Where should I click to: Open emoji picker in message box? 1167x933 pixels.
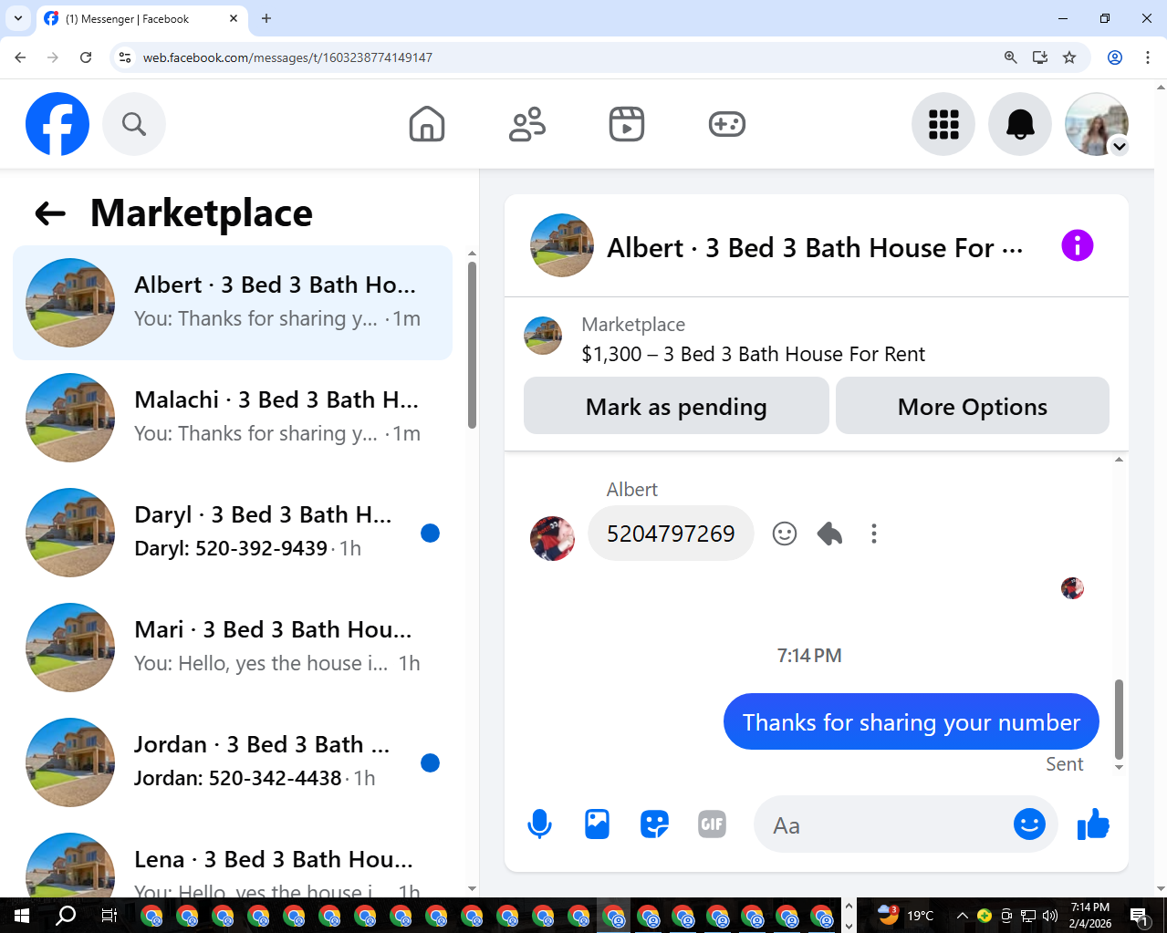pyautogui.click(x=1029, y=824)
